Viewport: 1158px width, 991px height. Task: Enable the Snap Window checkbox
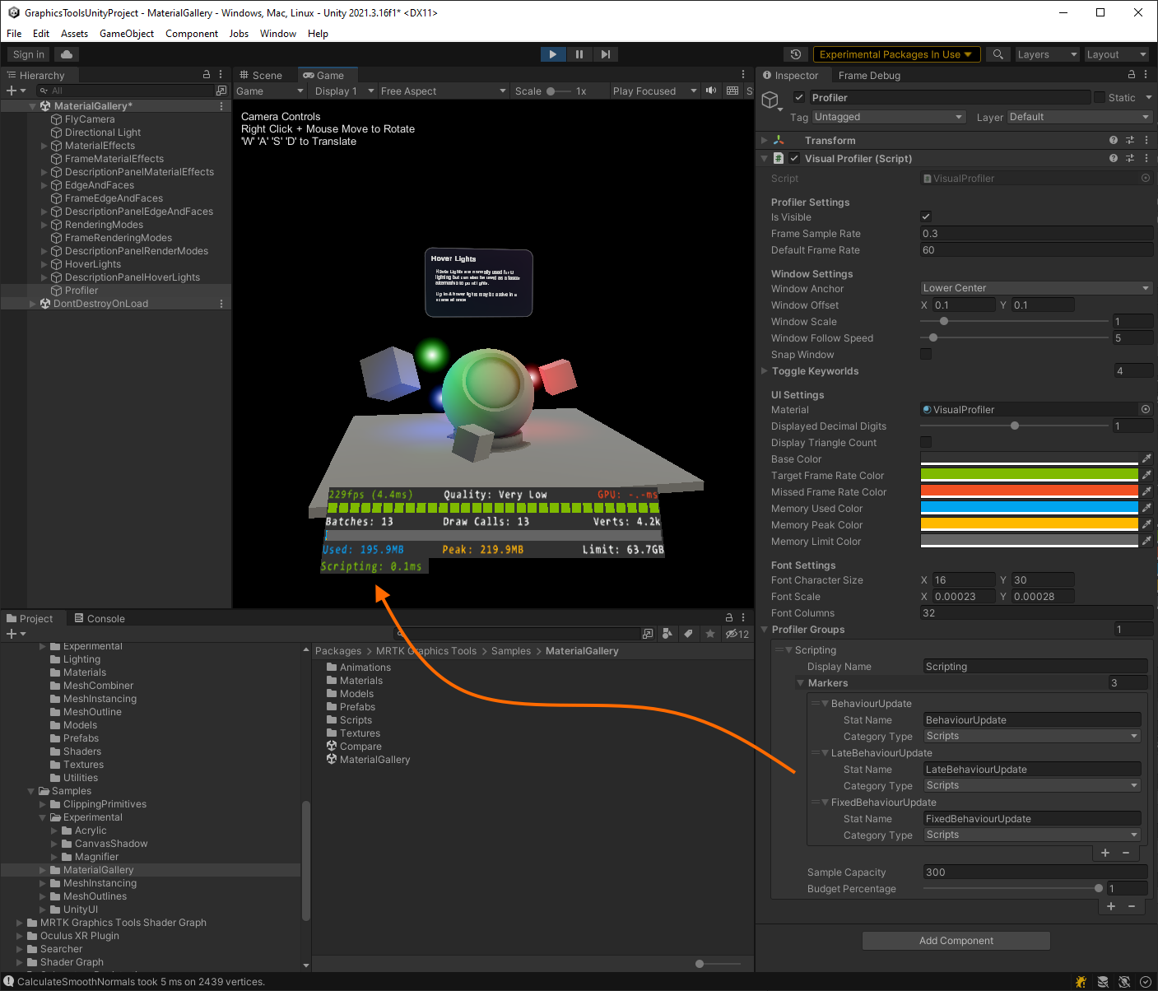click(x=926, y=354)
